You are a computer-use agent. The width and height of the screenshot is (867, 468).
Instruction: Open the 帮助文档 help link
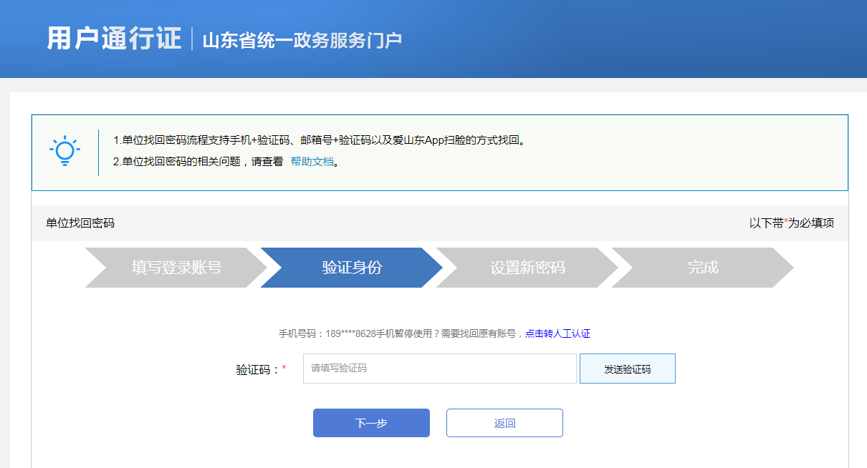(312, 162)
